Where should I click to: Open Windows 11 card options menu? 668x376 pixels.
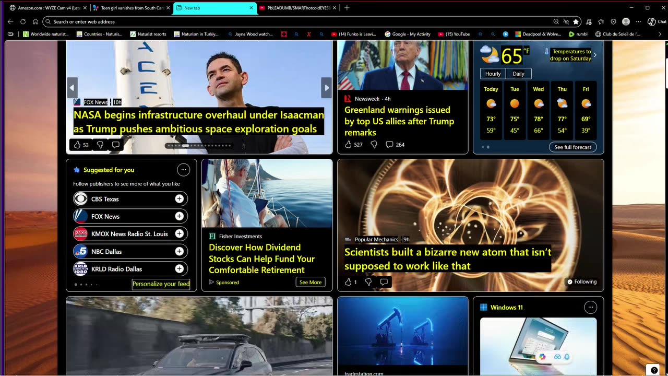pos(590,307)
